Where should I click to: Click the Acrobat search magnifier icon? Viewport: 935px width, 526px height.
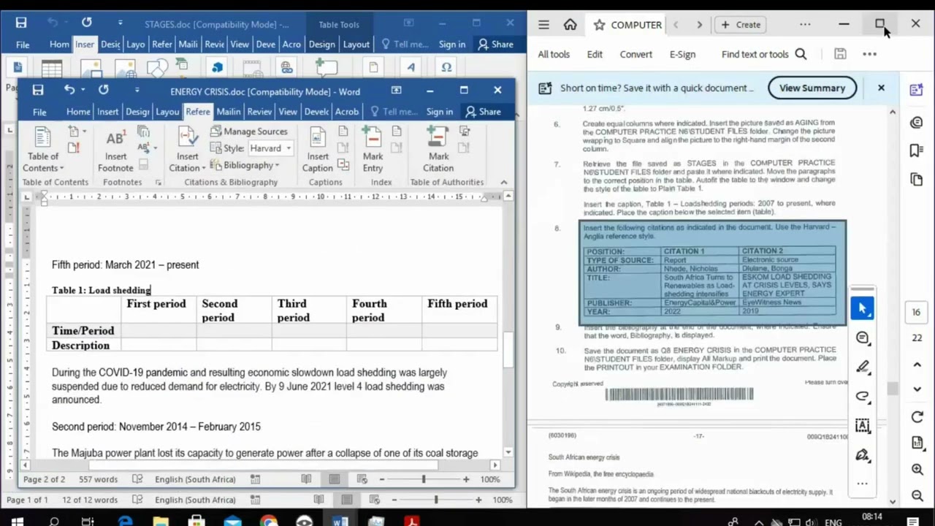[x=801, y=54]
